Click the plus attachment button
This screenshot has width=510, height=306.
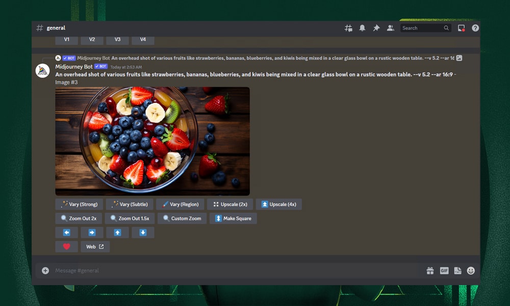[45, 271]
